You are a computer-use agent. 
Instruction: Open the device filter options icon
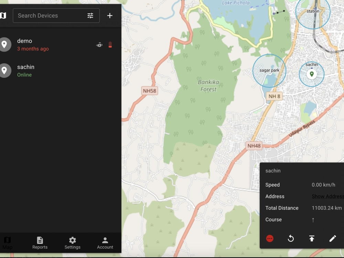pos(90,15)
